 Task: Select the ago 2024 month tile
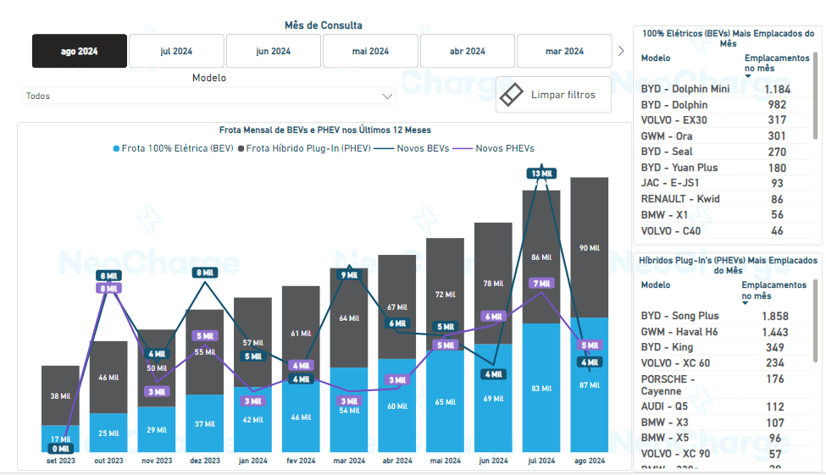(80, 51)
